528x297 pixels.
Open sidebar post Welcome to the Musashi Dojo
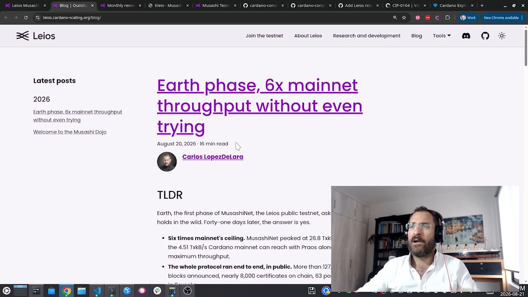point(70,132)
